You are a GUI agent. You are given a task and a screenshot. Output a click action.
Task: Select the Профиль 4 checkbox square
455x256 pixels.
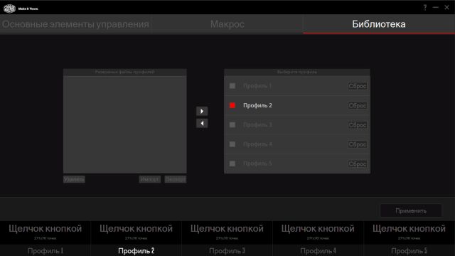point(232,144)
